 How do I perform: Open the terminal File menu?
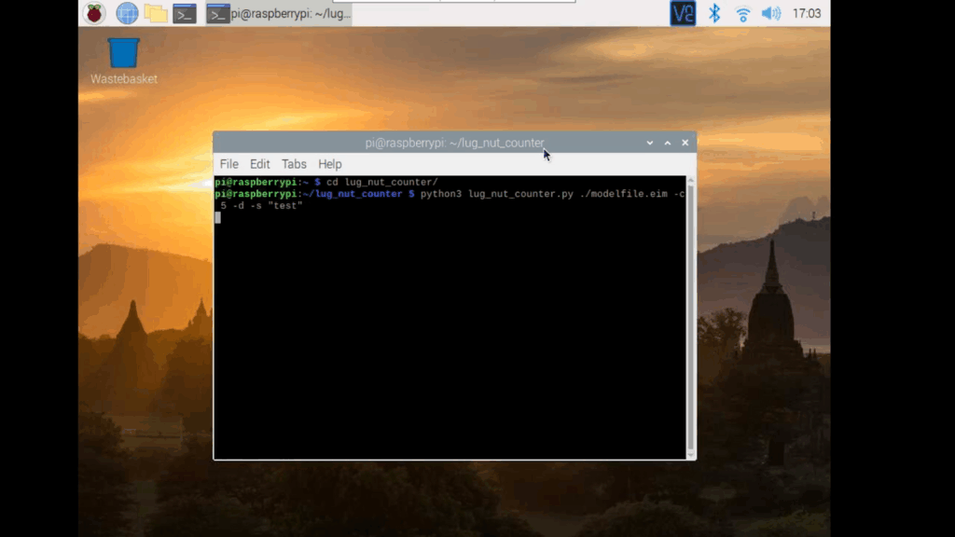[228, 164]
